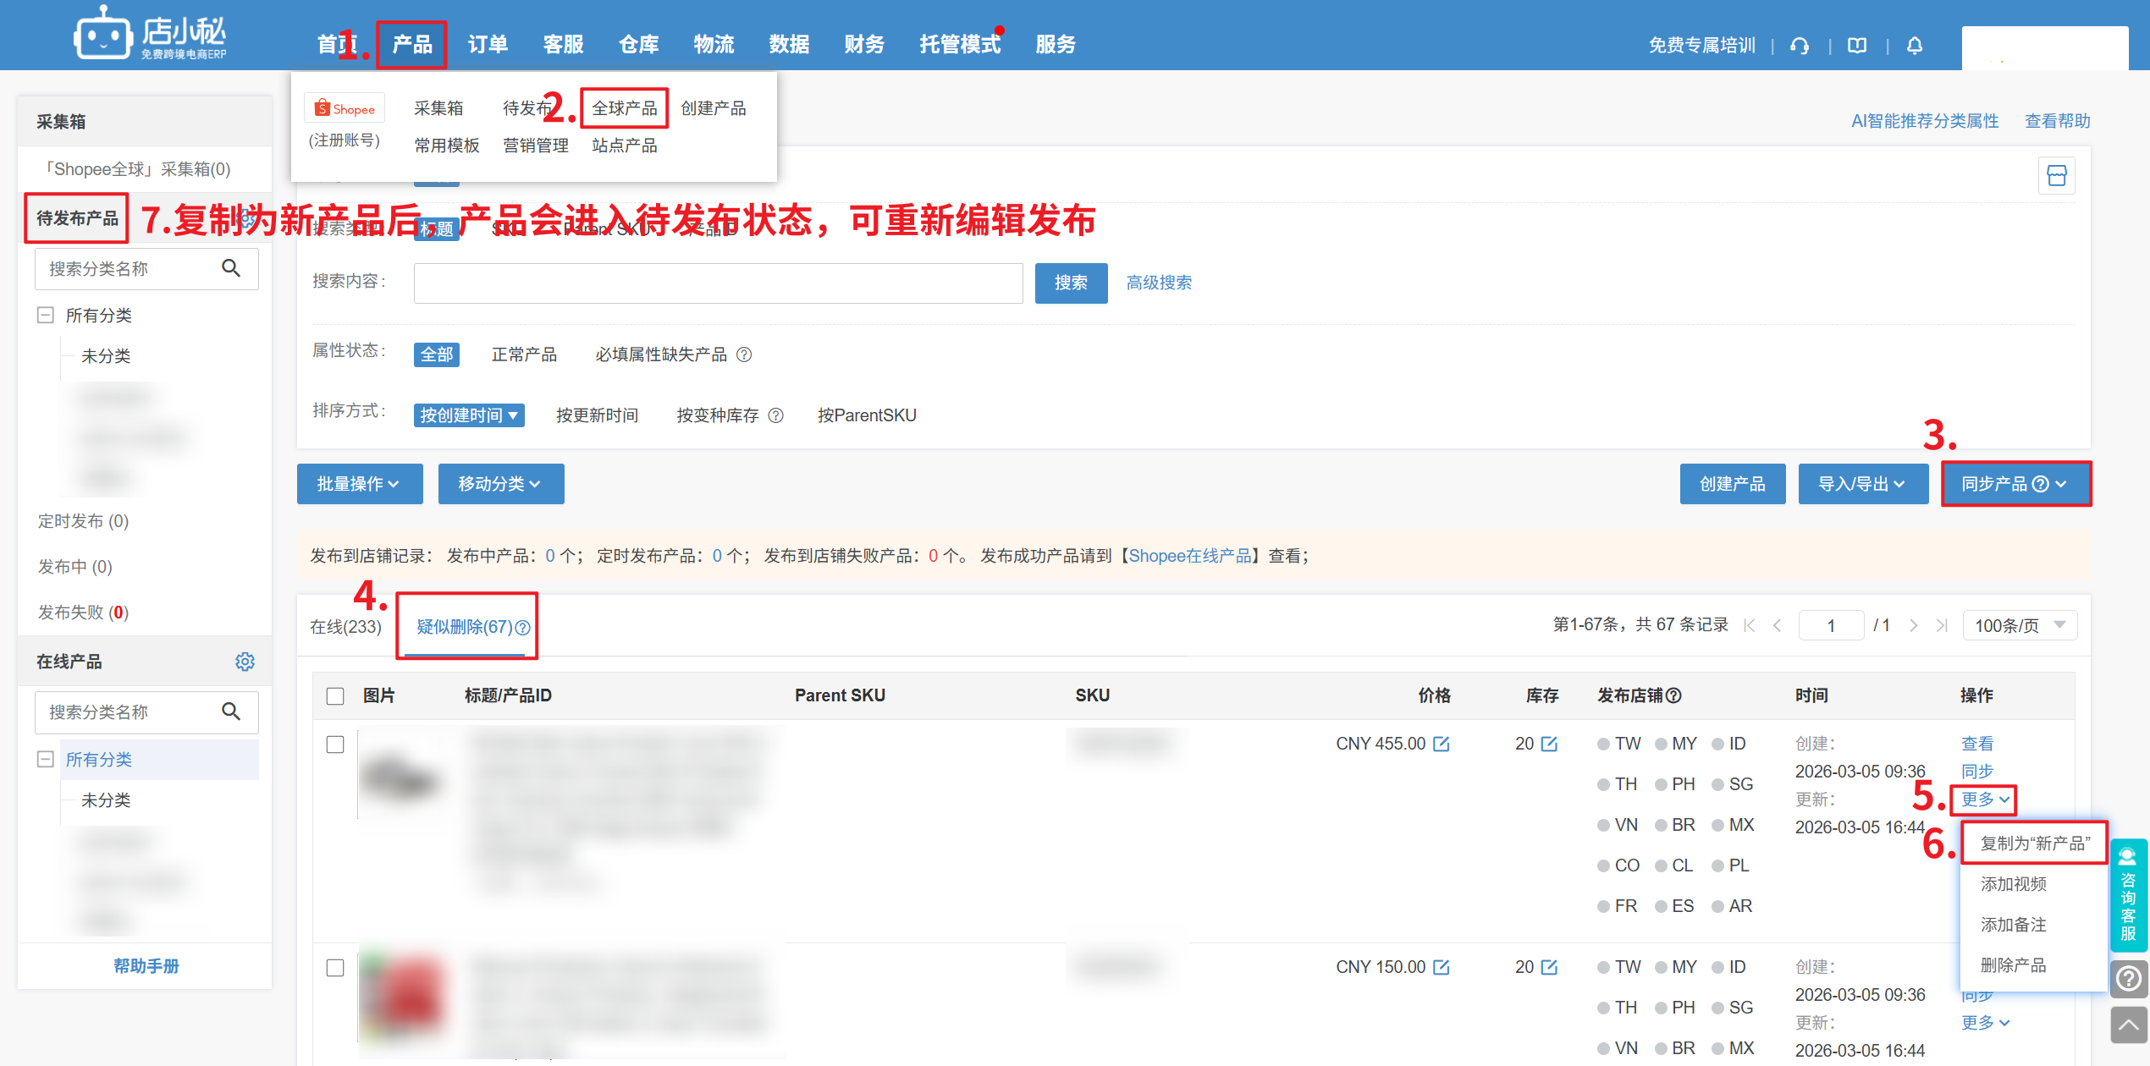
Task: Tick the select-all checkbox in table header
Action: tap(335, 695)
